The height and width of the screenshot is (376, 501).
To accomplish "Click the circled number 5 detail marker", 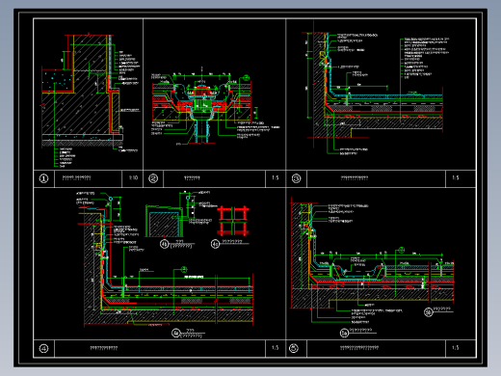I will click(294, 348).
